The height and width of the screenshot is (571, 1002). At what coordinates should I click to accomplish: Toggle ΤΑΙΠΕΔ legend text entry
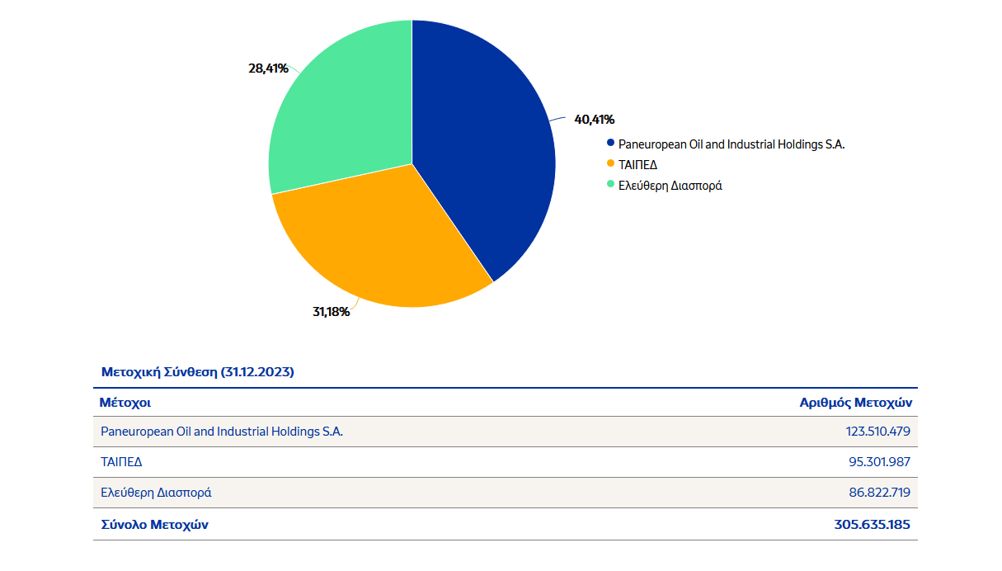click(637, 165)
